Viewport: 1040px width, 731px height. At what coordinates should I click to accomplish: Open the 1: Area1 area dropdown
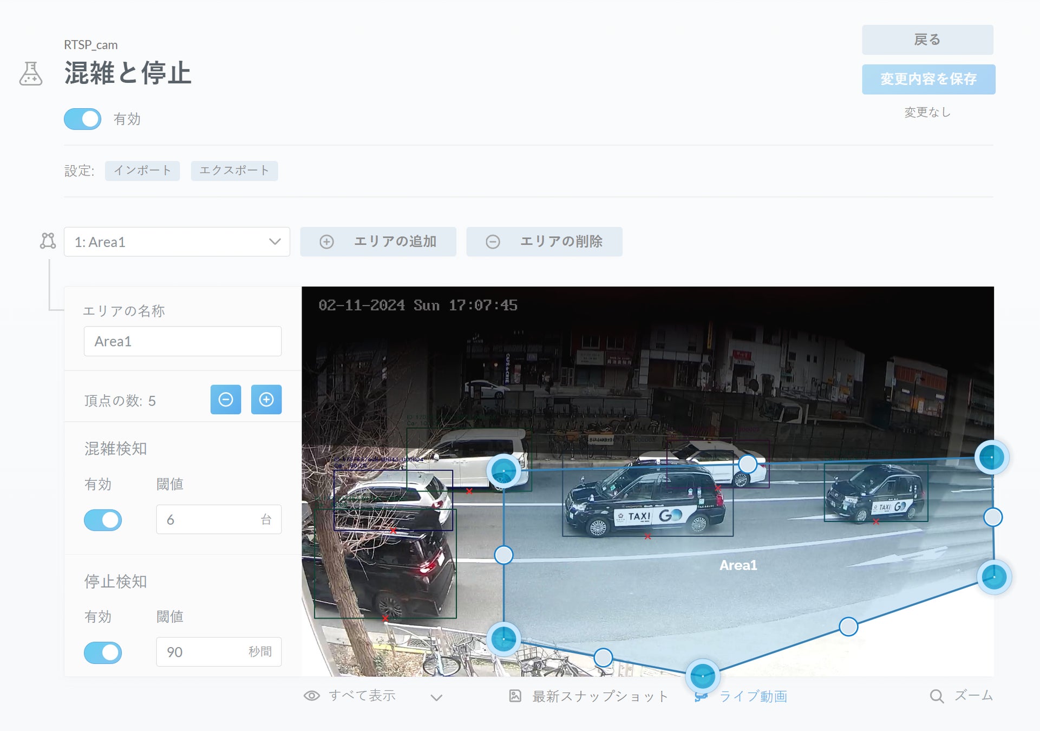tap(176, 242)
